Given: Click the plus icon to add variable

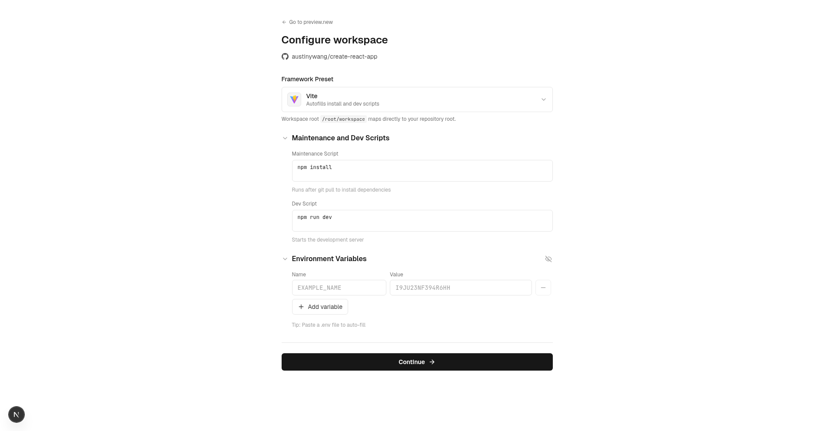Looking at the screenshot, I should point(301,307).
